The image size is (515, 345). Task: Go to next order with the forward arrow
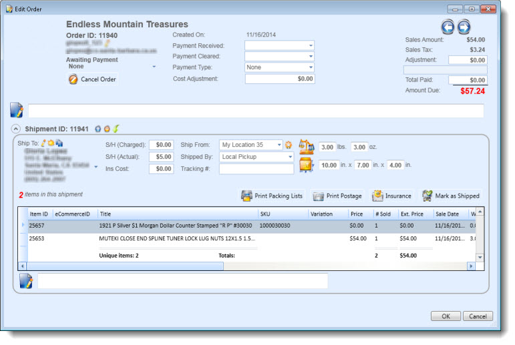464,27
